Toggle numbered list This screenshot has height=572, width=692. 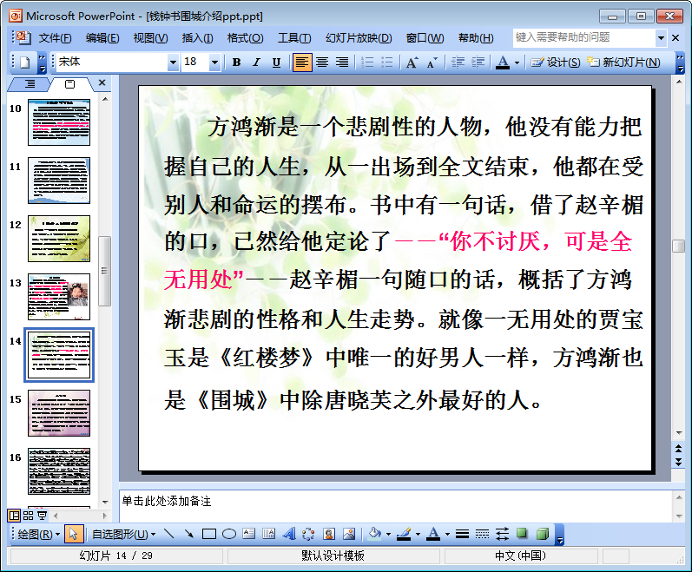tap(367, 62)
